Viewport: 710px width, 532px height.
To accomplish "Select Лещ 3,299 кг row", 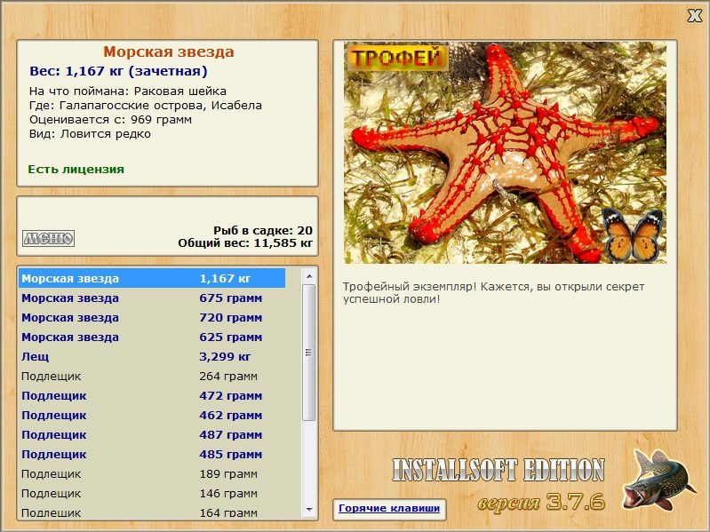I will pos(152,356).
